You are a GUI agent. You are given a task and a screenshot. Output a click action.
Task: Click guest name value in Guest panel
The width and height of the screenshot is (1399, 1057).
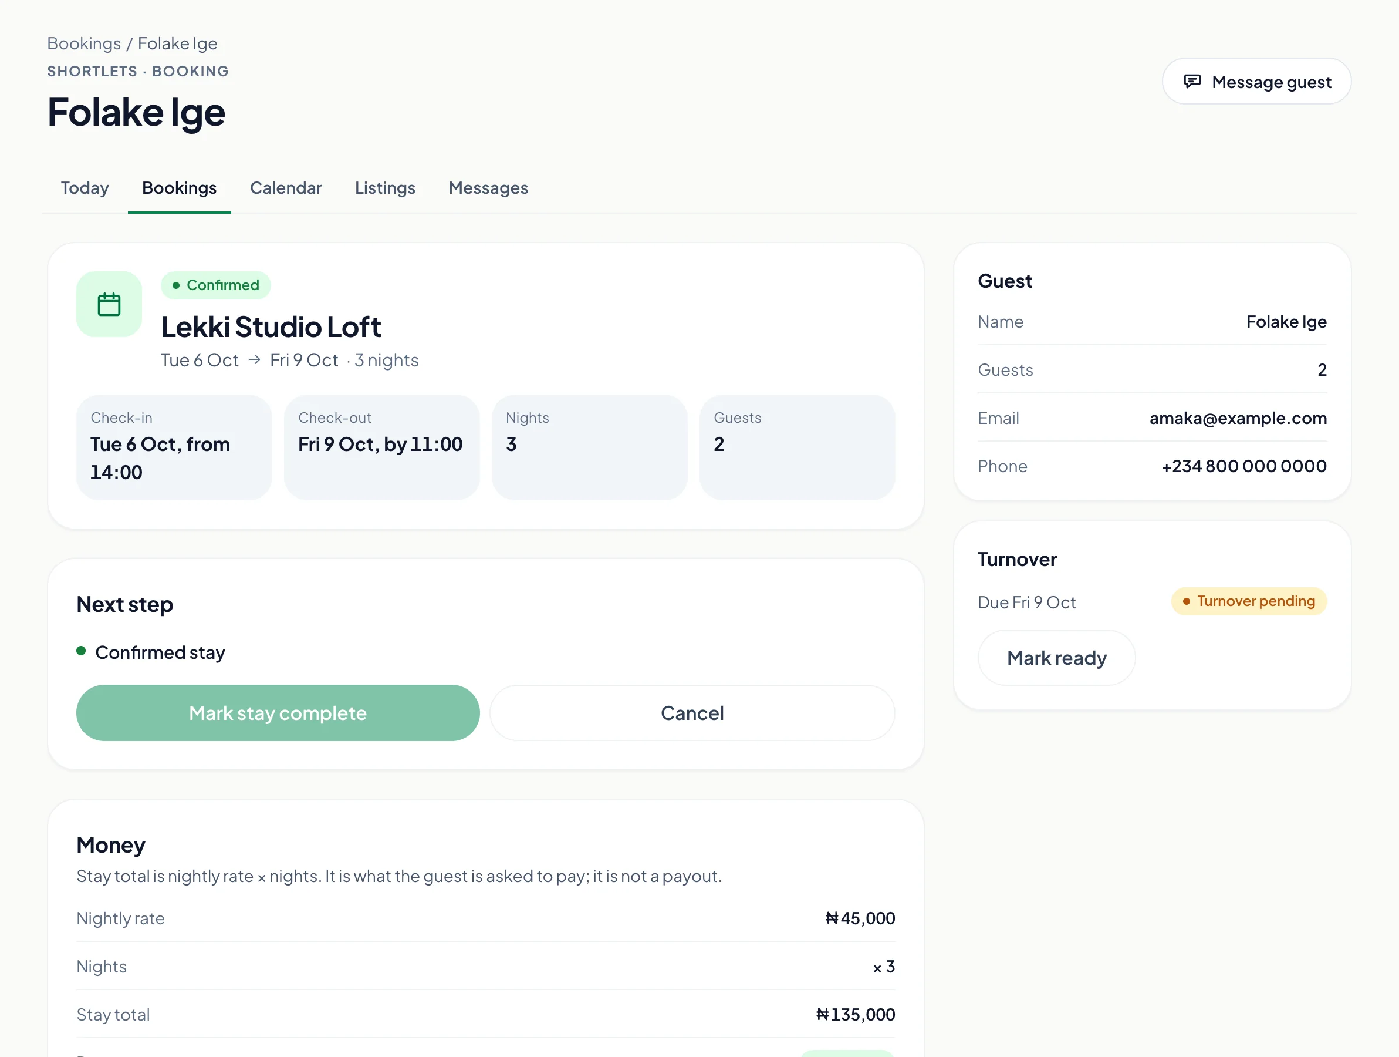1286,322
